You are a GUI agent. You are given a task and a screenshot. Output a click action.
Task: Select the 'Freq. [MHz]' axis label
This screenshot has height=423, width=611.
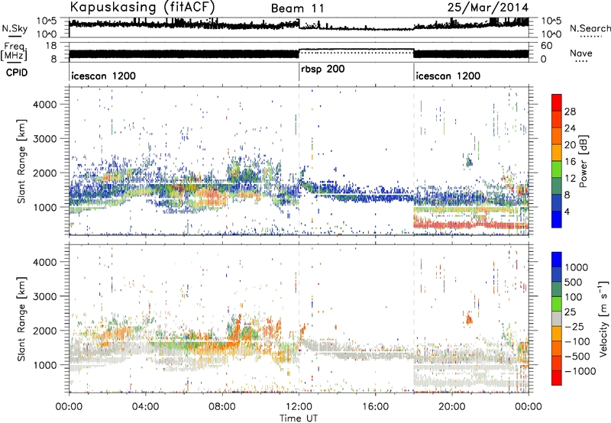coord(15,52)
